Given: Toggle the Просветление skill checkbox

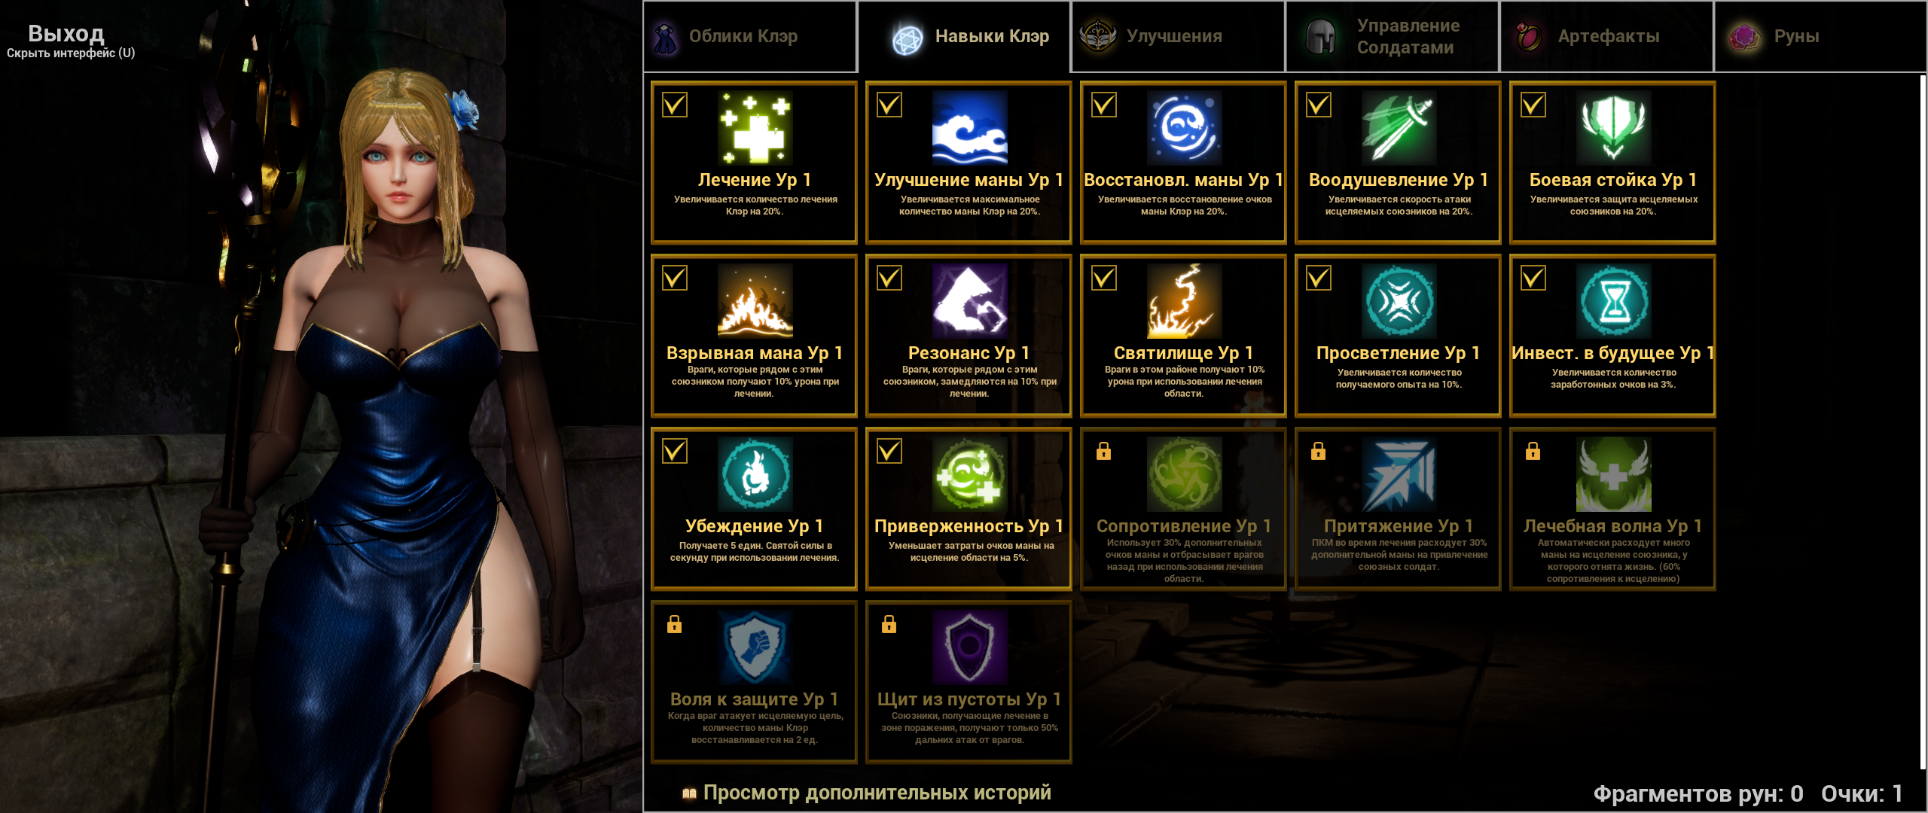Looking at the screenshot, I should [x=1319, y=278].
